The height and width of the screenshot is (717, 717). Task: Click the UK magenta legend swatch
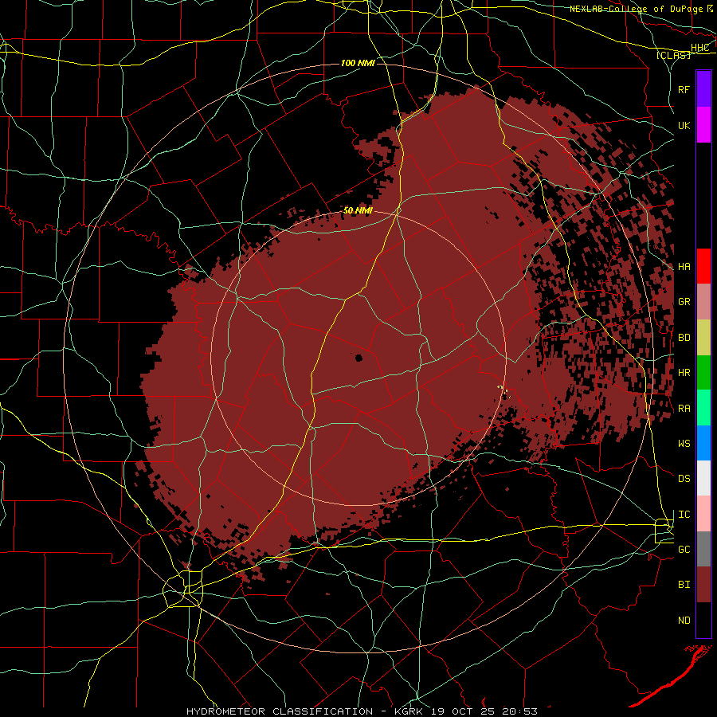pyautogui.click(x=703, y=125)
